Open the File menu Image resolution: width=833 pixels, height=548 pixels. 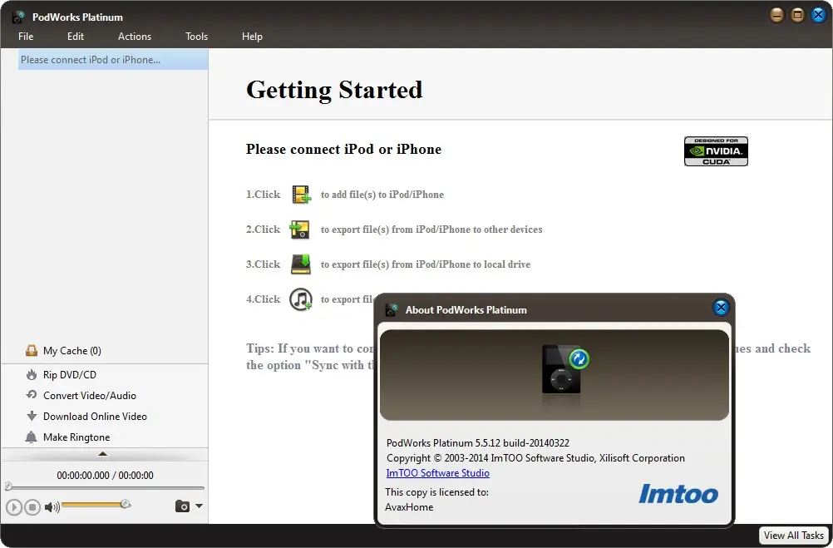(x=26, y=36)
